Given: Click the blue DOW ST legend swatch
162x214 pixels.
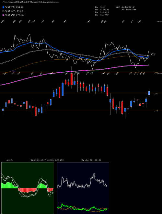Looking at the screenshot, I should point(4,7).
